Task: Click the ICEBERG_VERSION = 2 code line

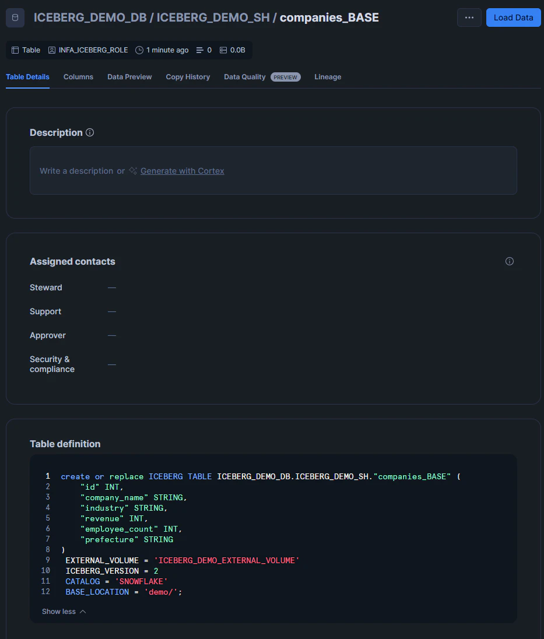Action: coord(111,571)
